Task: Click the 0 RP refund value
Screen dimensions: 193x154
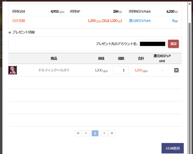Action: [175, 21]
